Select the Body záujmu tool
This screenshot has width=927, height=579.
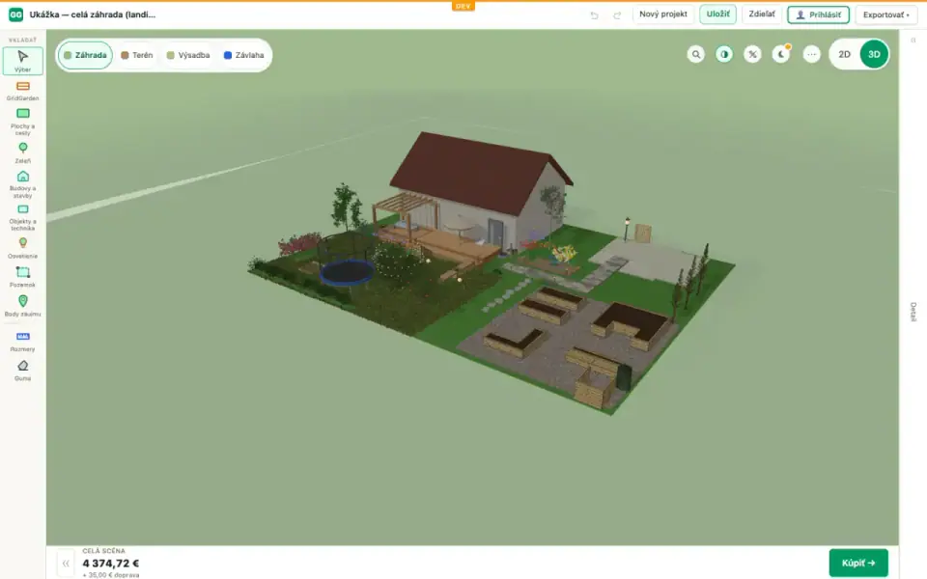click(x=22, y=306)
